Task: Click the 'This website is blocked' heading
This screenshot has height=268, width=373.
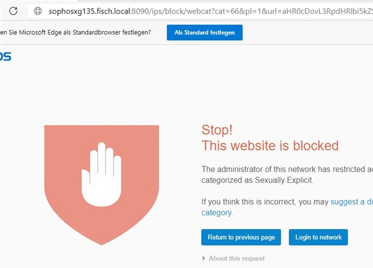Action: tap(270, 145)
